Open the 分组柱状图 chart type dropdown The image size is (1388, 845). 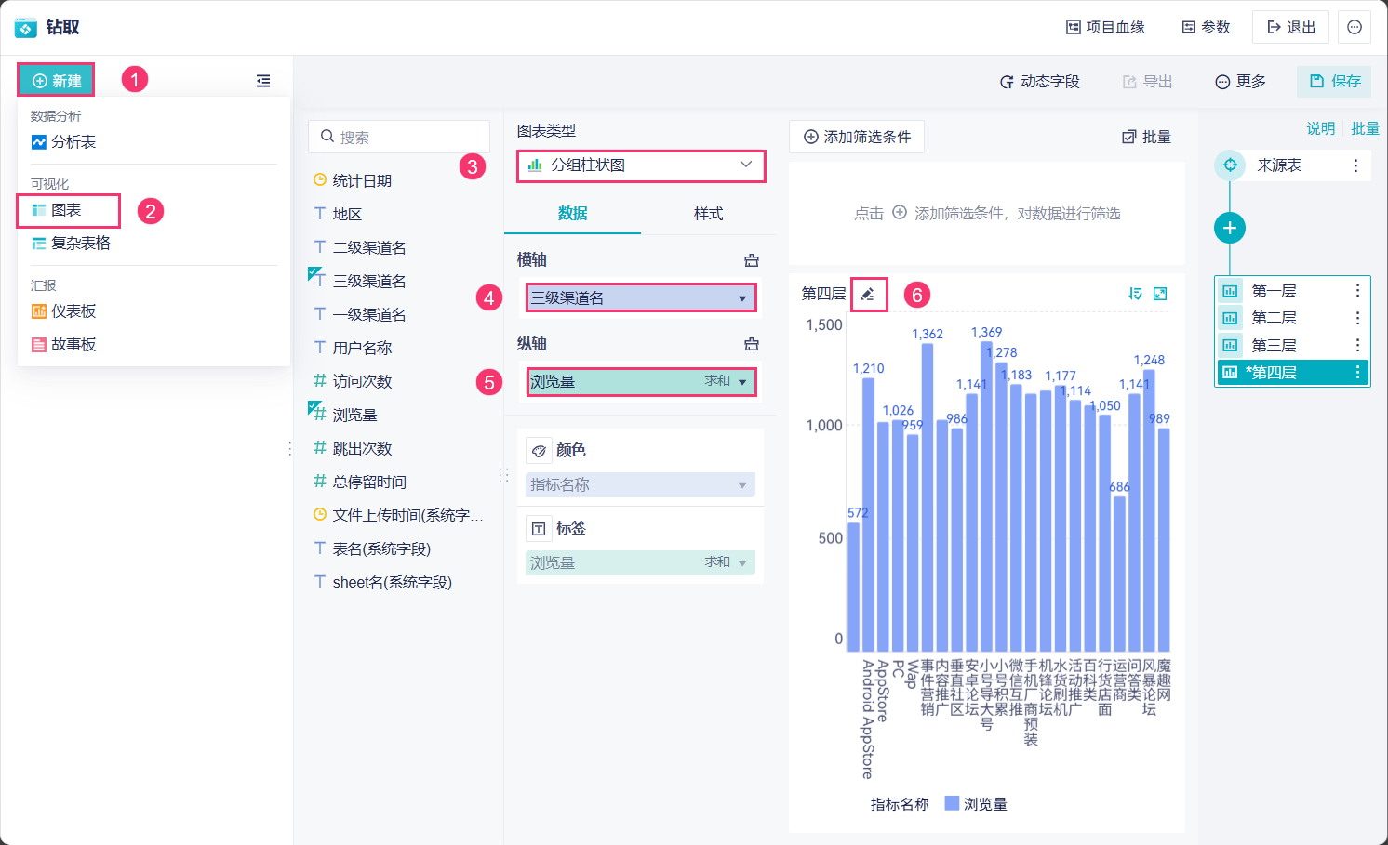(x=641, y=165)
